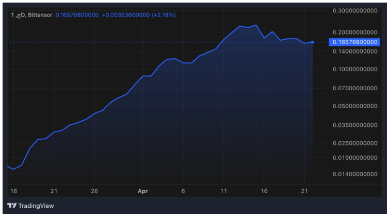Viewport: 389px width, 217px height.
Task: Select the Apr label on time axis
Action: tap(143, 191)
